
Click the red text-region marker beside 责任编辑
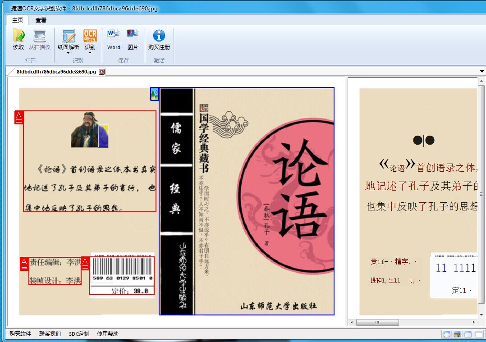coord(24,264)
